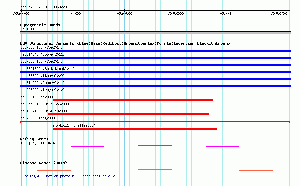300x186 pixels.
Task: Click the dgv7665n100 (Coe2014) variant label
Action: tap(41, 47)
